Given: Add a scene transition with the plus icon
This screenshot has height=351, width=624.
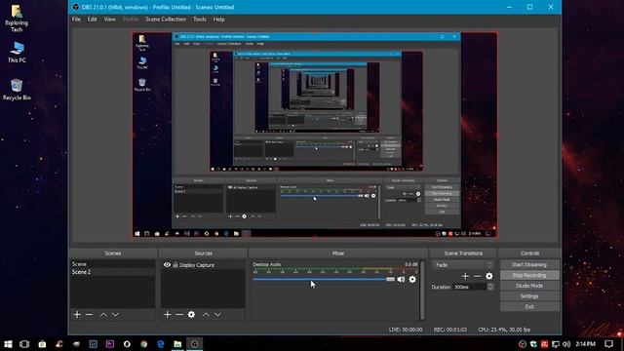Looking at the screenshot, I should 465,276.
